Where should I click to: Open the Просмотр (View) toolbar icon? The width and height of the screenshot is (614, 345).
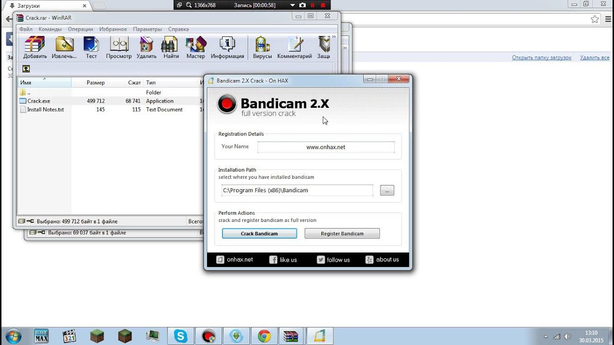point(119,48)
